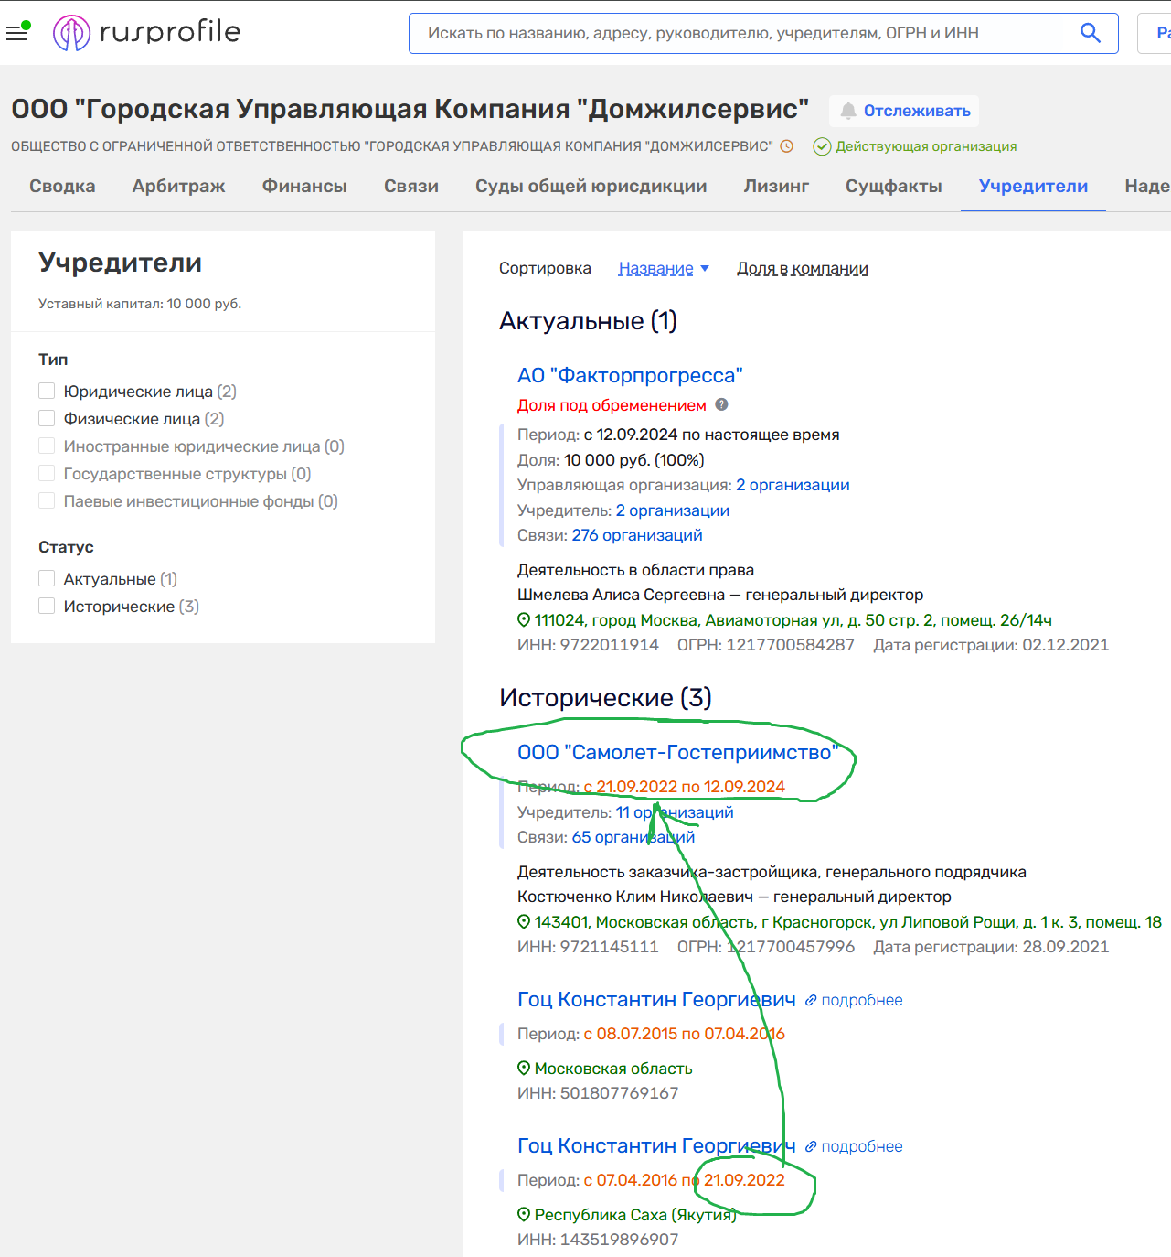Click the Отслеживать button
The width and height of the screenshot is (1171, 1257).
pyautogui.click(x=904, y=111)
